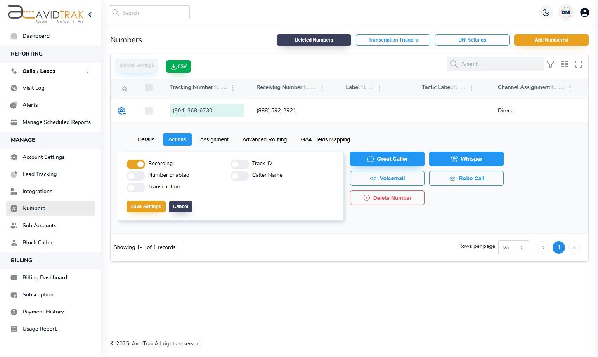Turn off the Recording toggle
The height and width of the screenshot is (357, 598).
(x=135, y=164)
